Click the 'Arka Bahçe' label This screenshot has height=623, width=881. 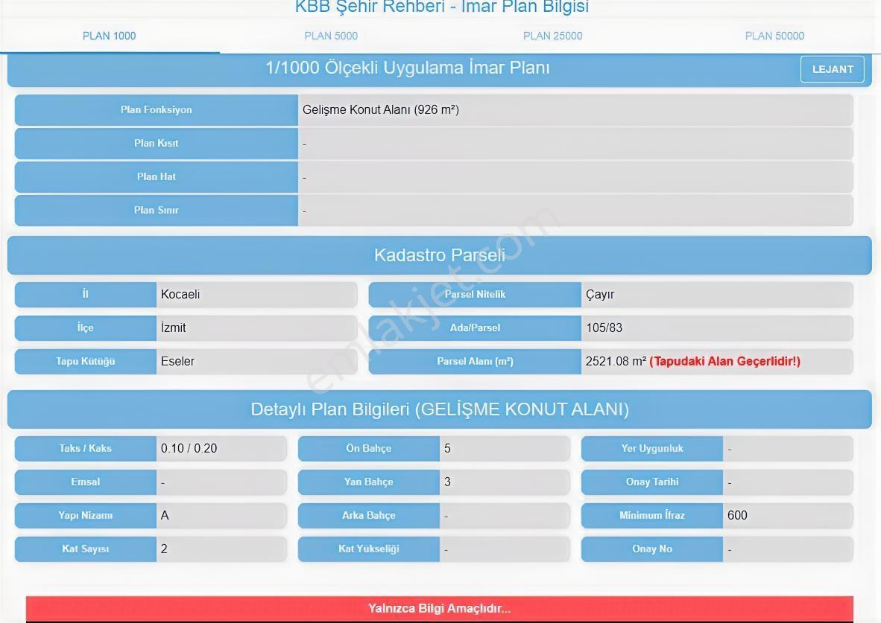[x=369, y=515]
